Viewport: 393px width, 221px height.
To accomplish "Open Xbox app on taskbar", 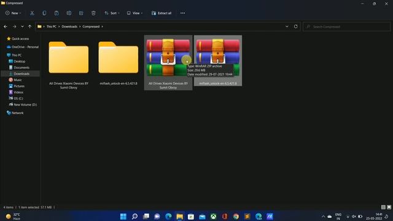I will pyautogui.click(x=214, y=217).
